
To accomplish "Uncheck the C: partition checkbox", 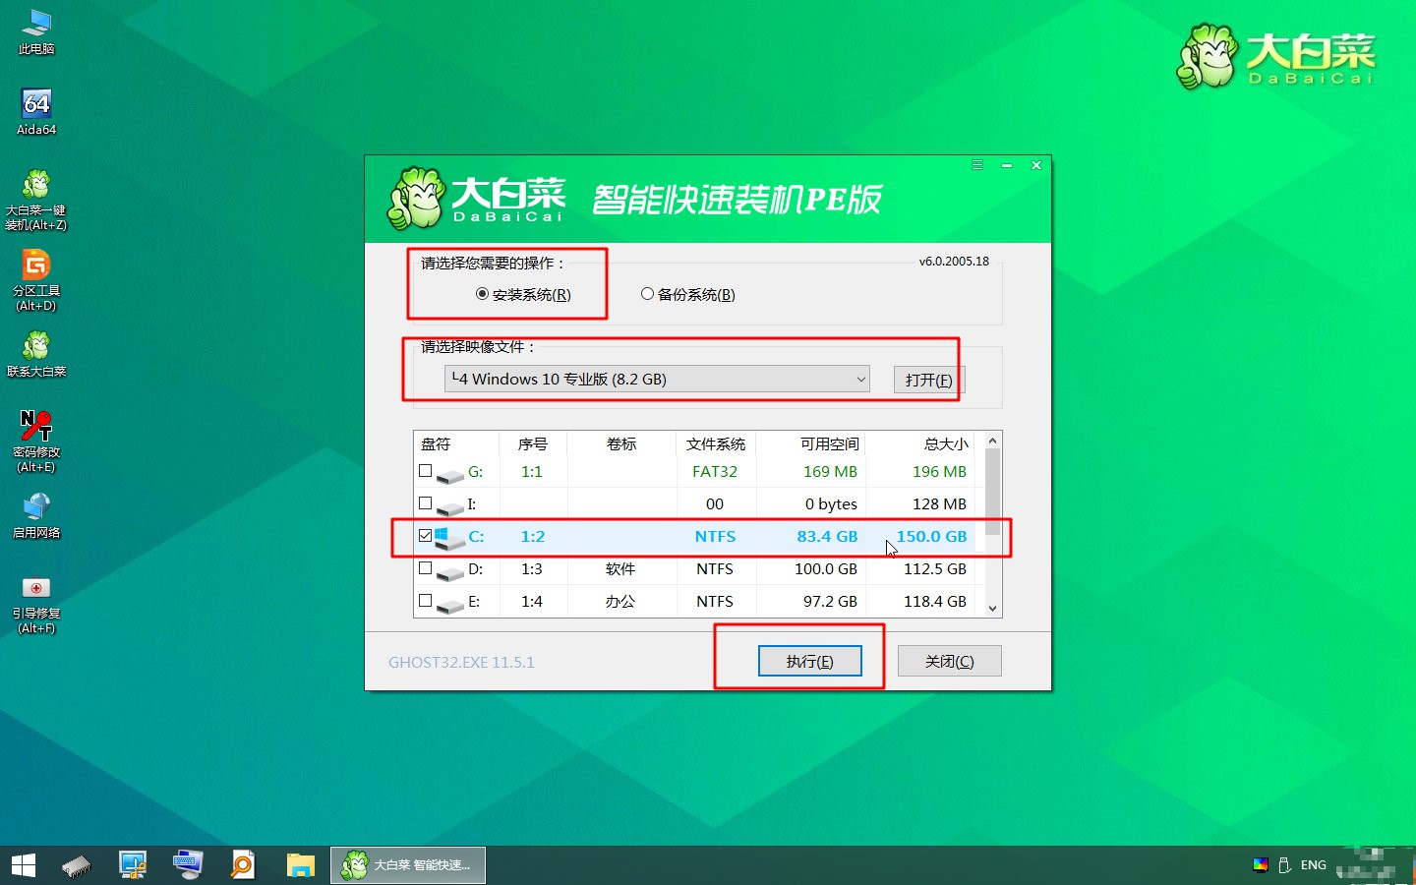I will pos(424,536).
